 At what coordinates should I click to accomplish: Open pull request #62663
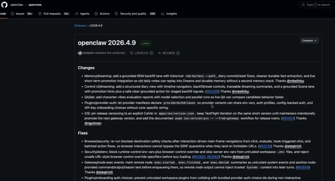coord(213,157)
